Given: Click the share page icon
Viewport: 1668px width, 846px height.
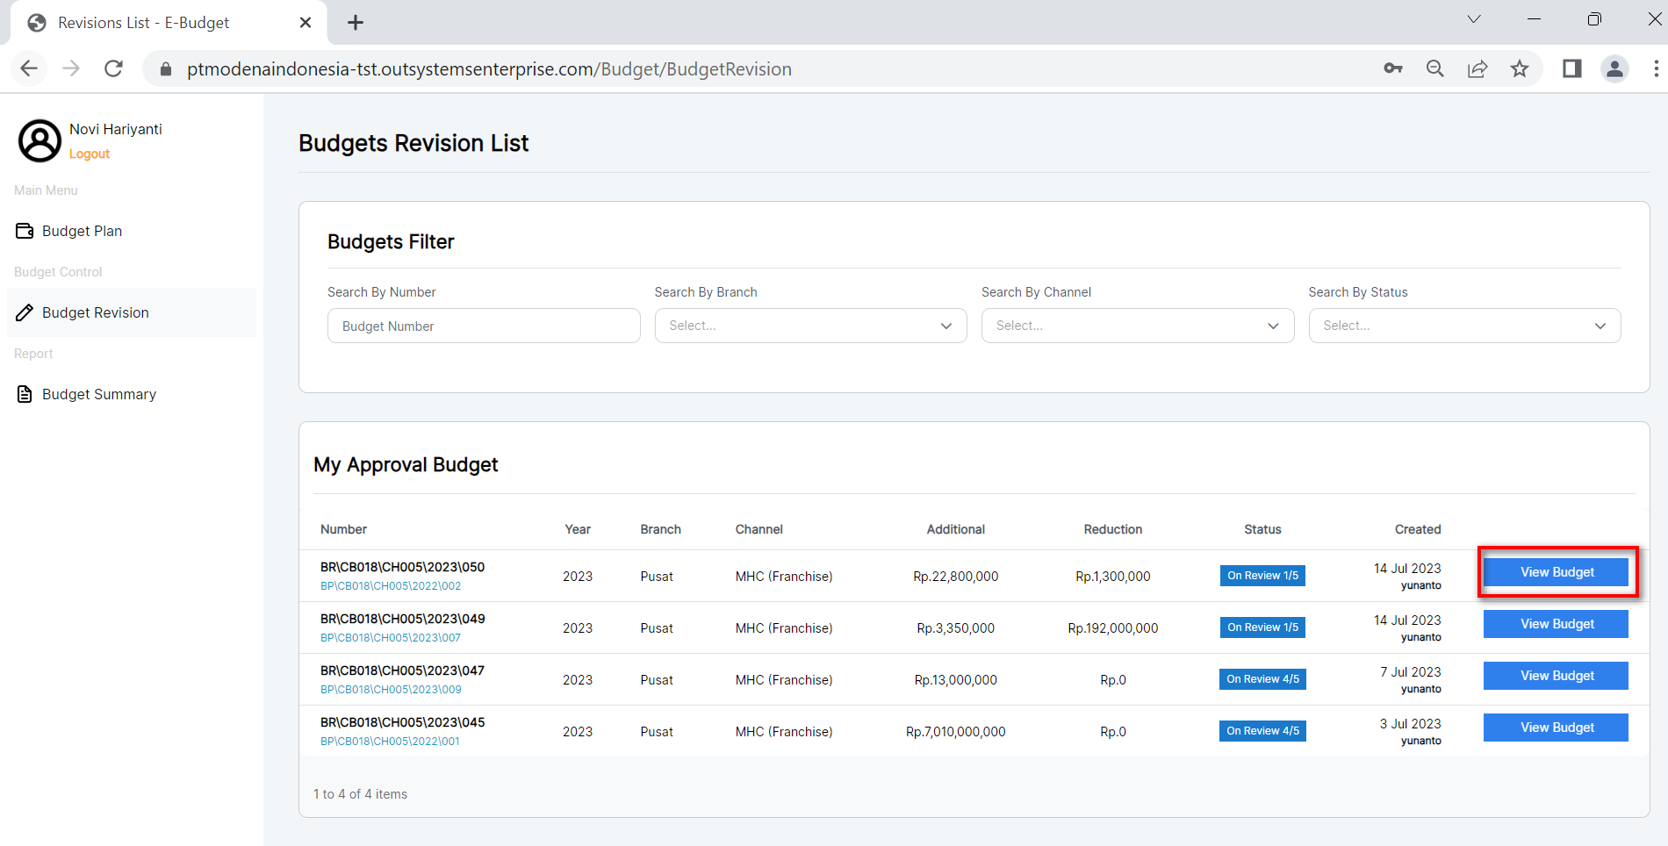Looking at the screenshot, I should click(x=1477, y=68).
